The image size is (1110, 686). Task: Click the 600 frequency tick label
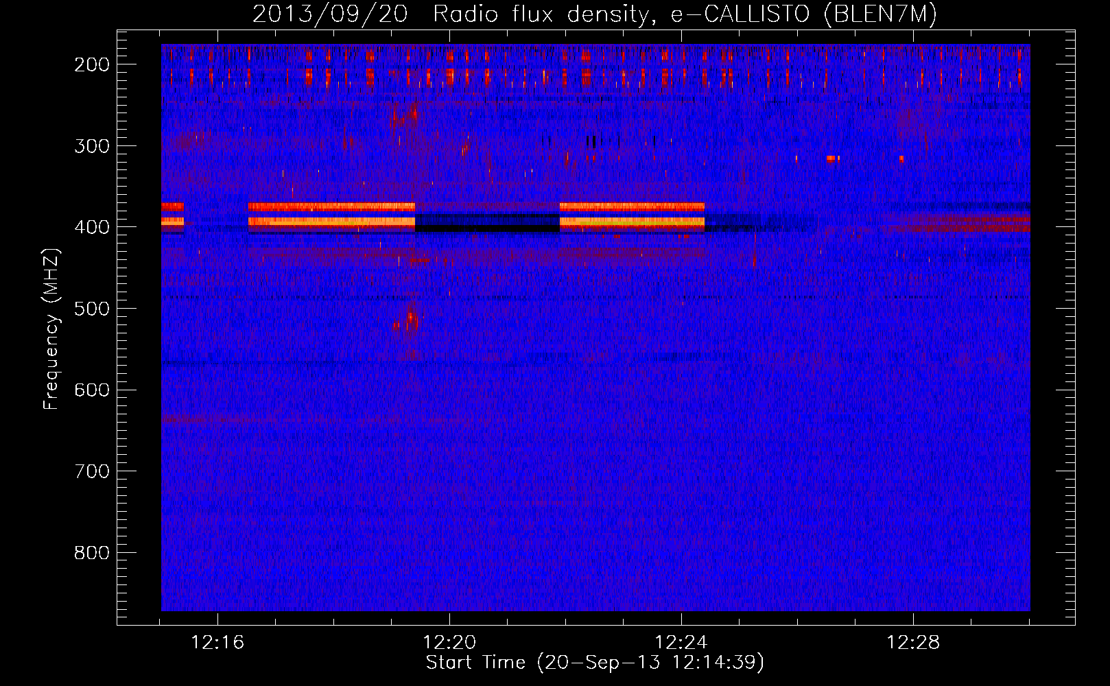tap(92, 390)
